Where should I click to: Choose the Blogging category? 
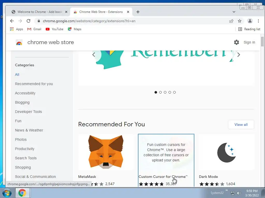[22, 102]
